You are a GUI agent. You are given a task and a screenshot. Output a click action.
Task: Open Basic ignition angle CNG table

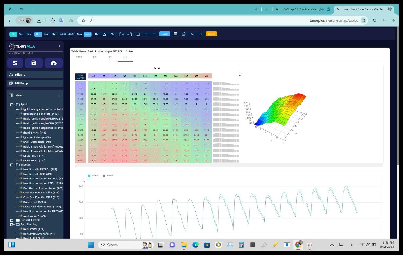43,123
